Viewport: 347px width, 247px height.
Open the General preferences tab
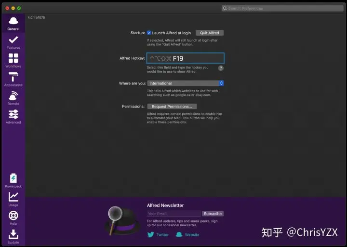coord(13,24)
